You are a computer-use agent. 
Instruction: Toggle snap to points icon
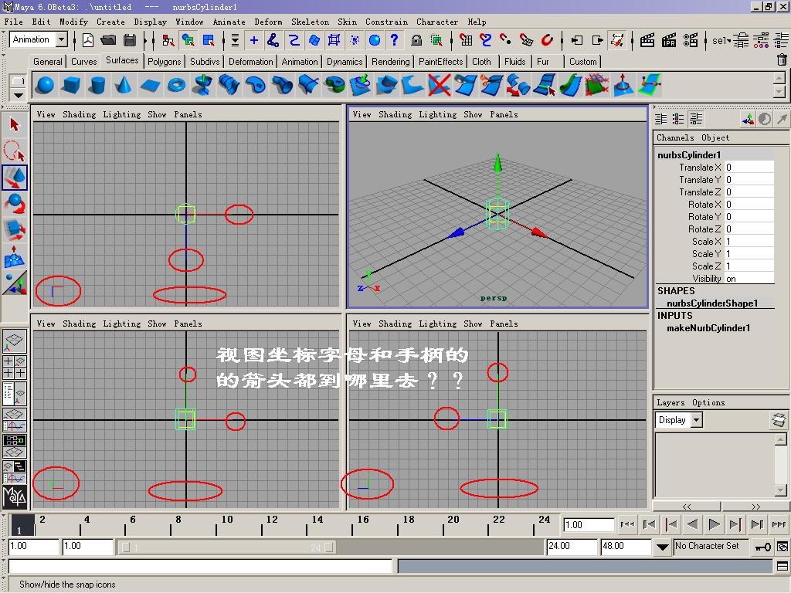505,40
